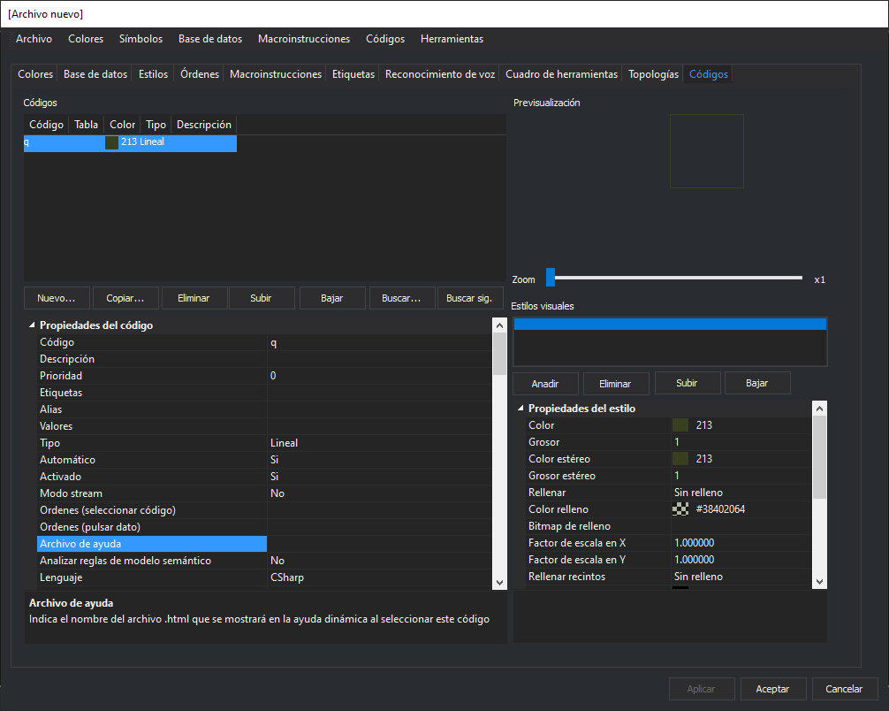
Task: Switch to the Colores tab
Action: coord(35,74)
